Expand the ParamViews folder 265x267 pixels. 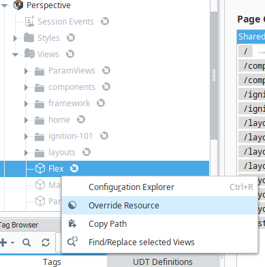tap(26, 71)
